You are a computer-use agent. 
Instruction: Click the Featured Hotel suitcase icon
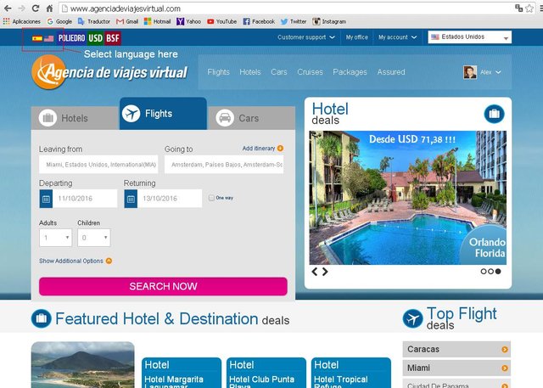tap(42, 318)
